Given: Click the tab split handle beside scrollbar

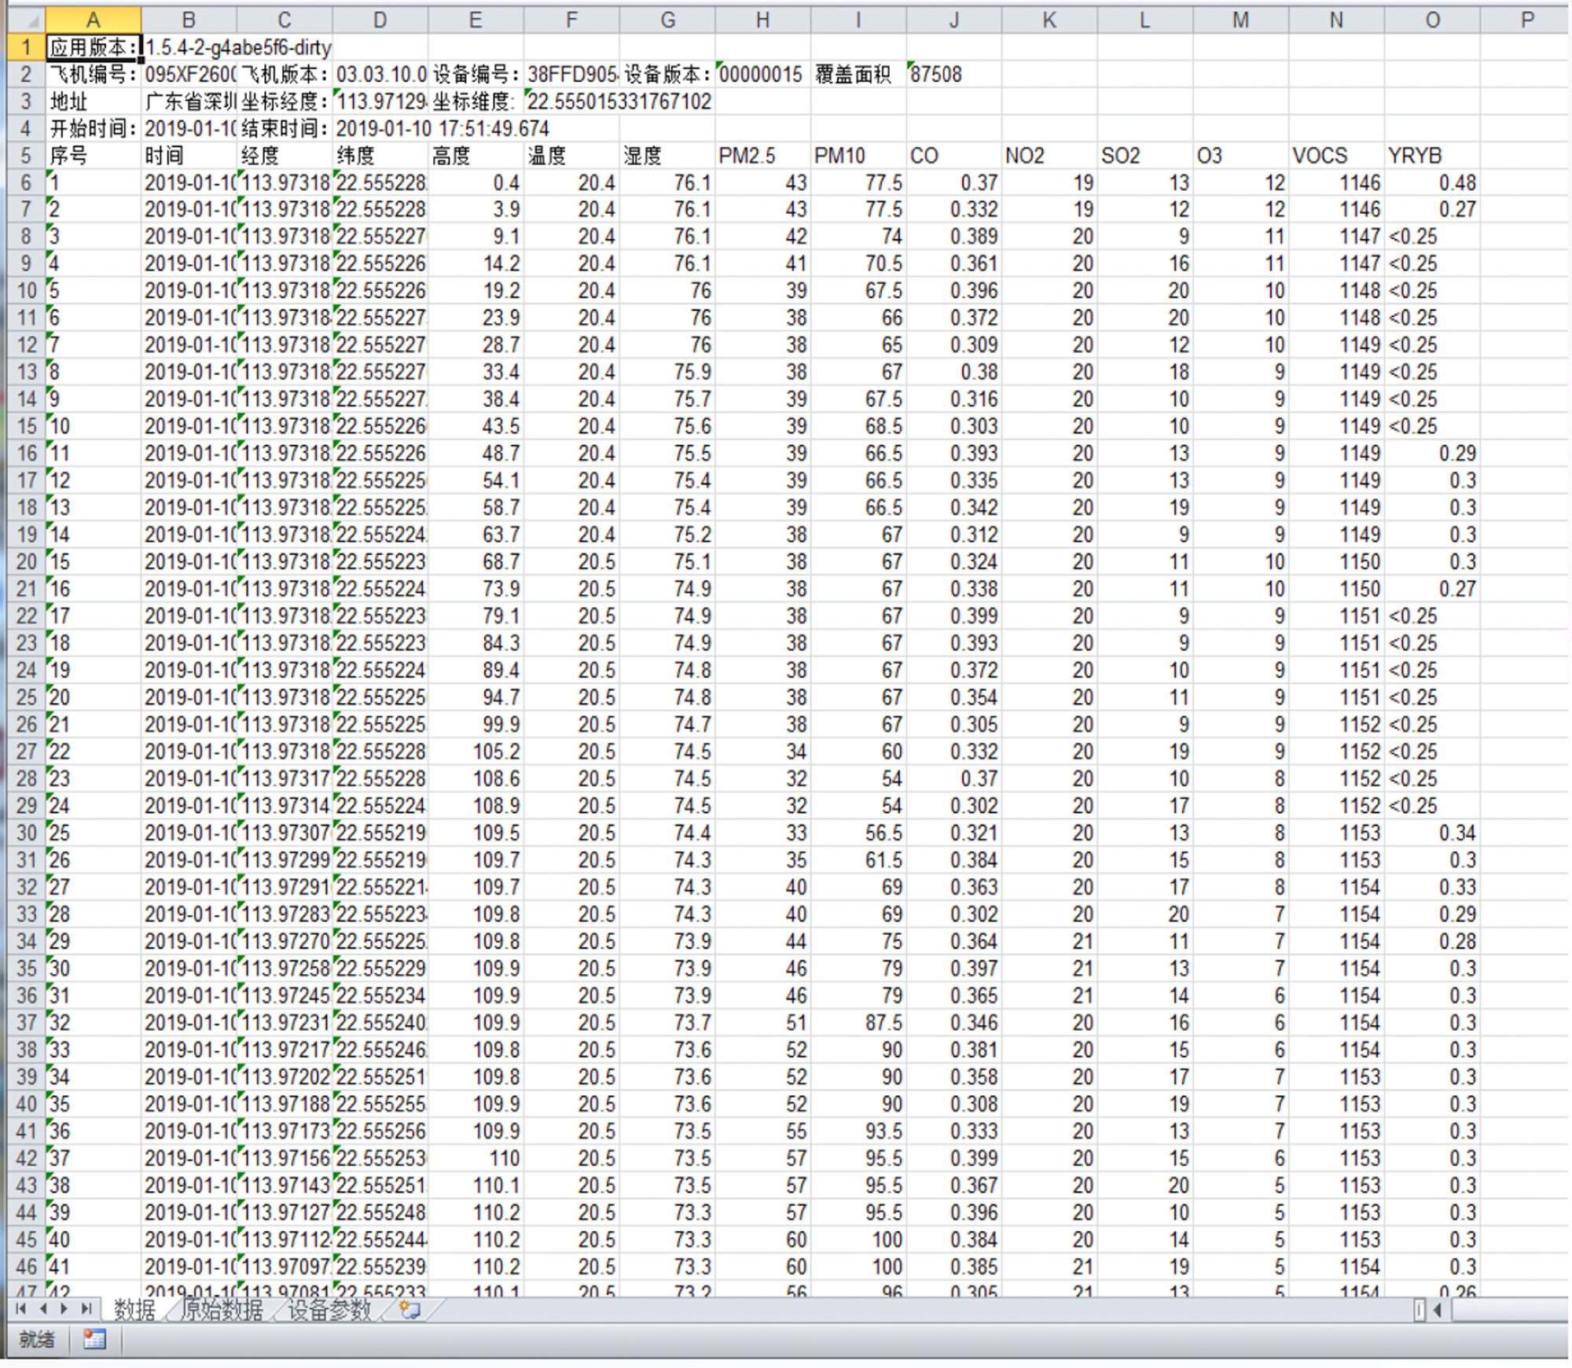Looking at the screenshot, I should (x=1420, y=1310).
